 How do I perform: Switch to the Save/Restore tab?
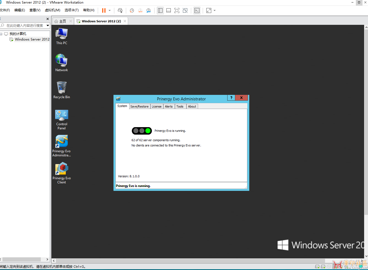[x=139, y=106]
